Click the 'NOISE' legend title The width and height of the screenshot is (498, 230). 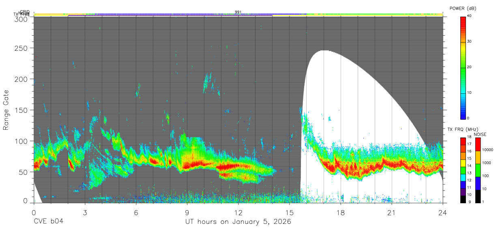480,134
